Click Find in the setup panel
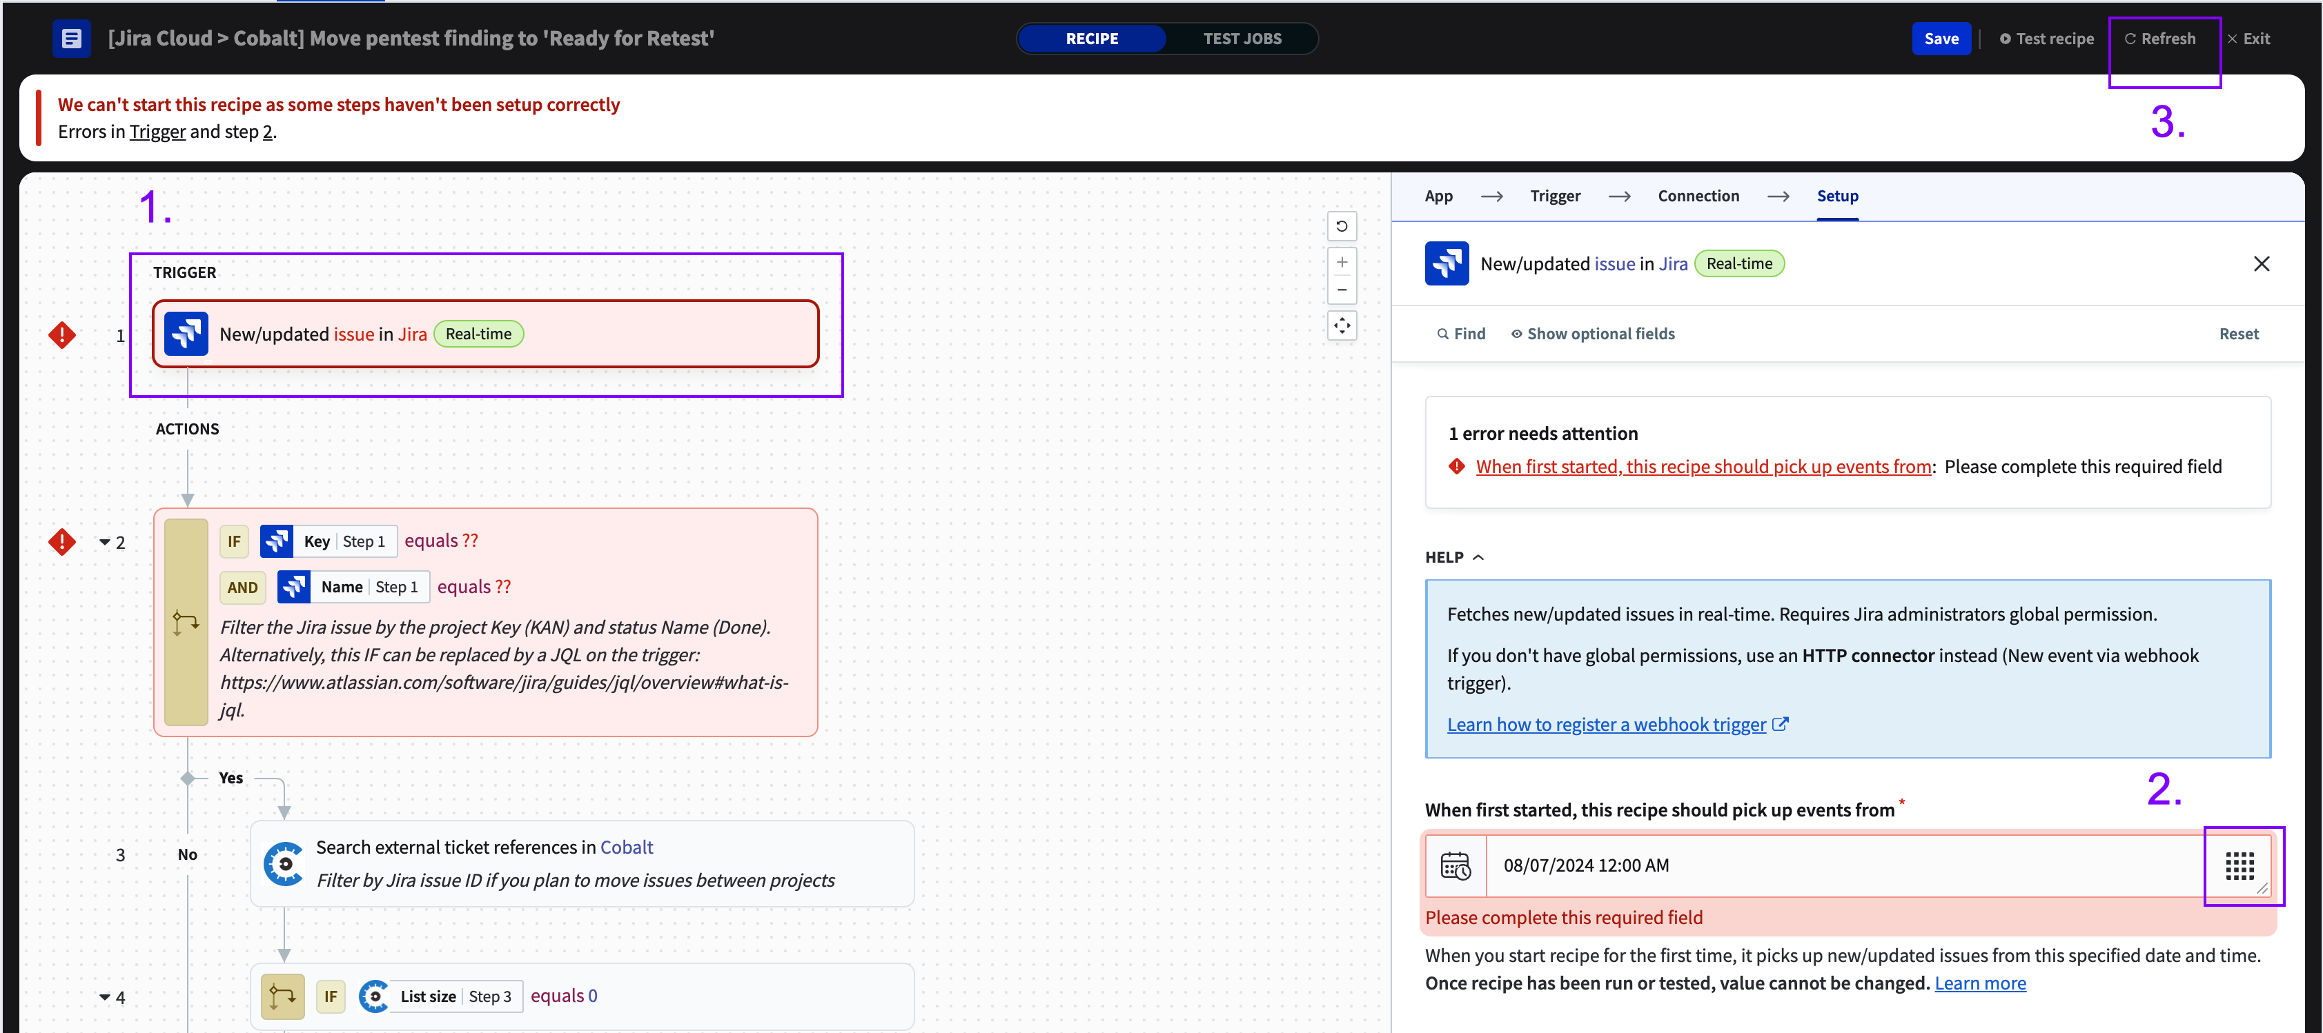This screenshot has width=2323, height=1033. click(x=1461, y=334)
